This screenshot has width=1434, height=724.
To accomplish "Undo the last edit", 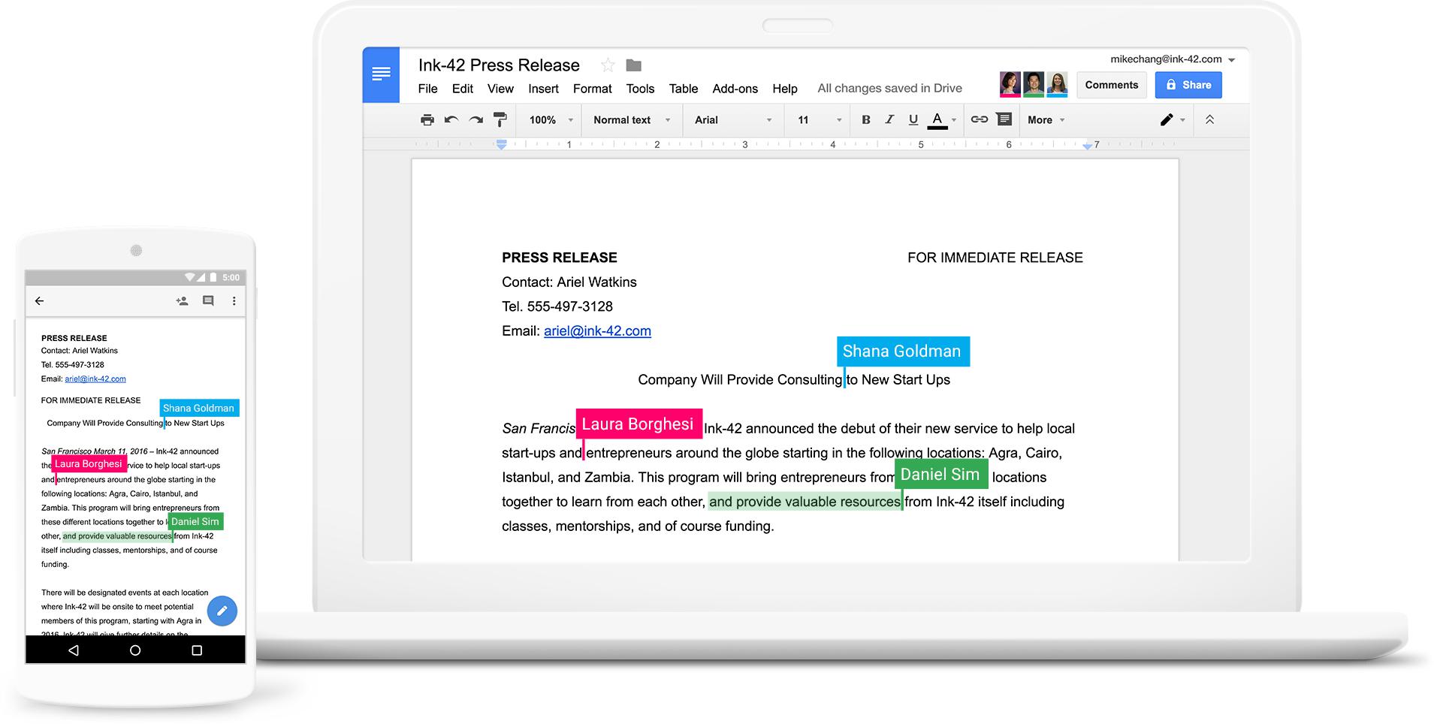I will (x=451, y=120).
